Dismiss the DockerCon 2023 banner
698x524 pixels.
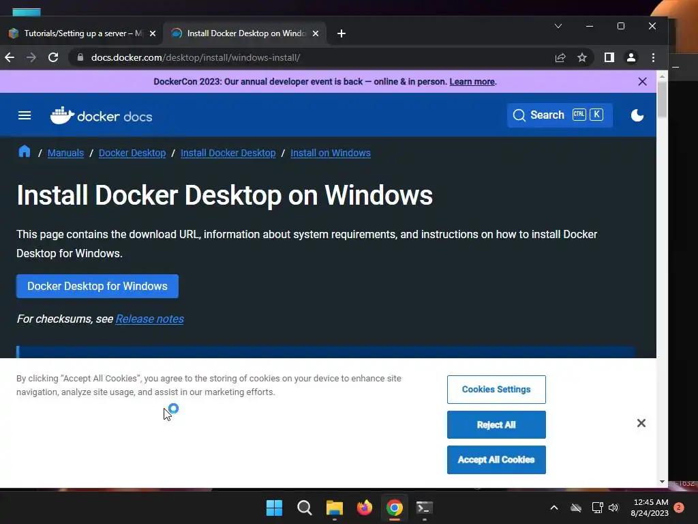642,82
